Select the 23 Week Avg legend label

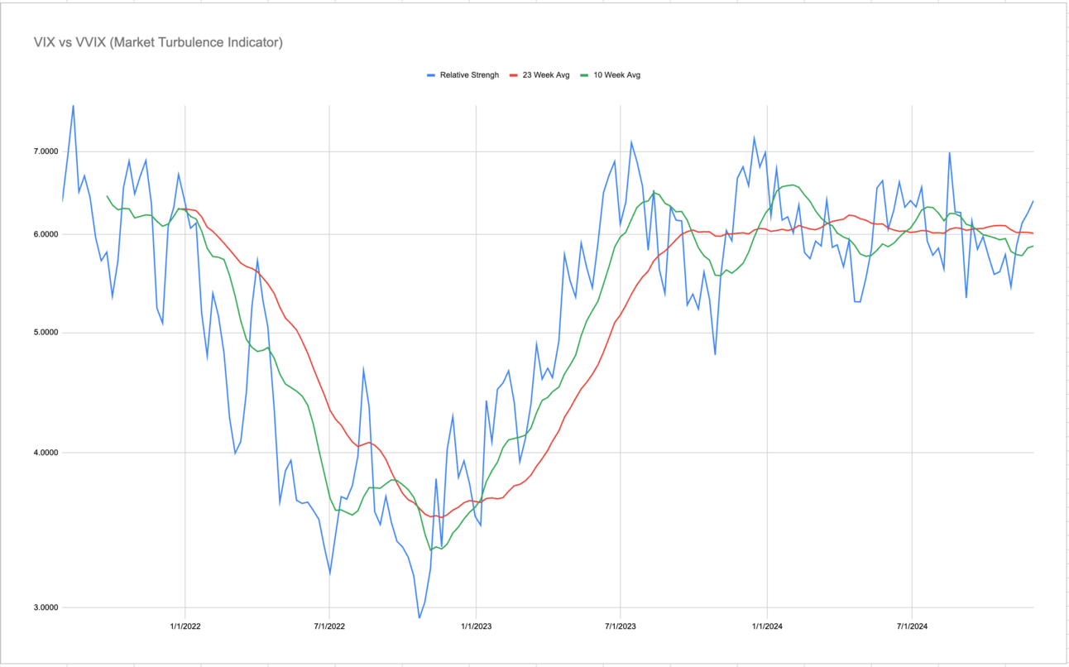546,75
